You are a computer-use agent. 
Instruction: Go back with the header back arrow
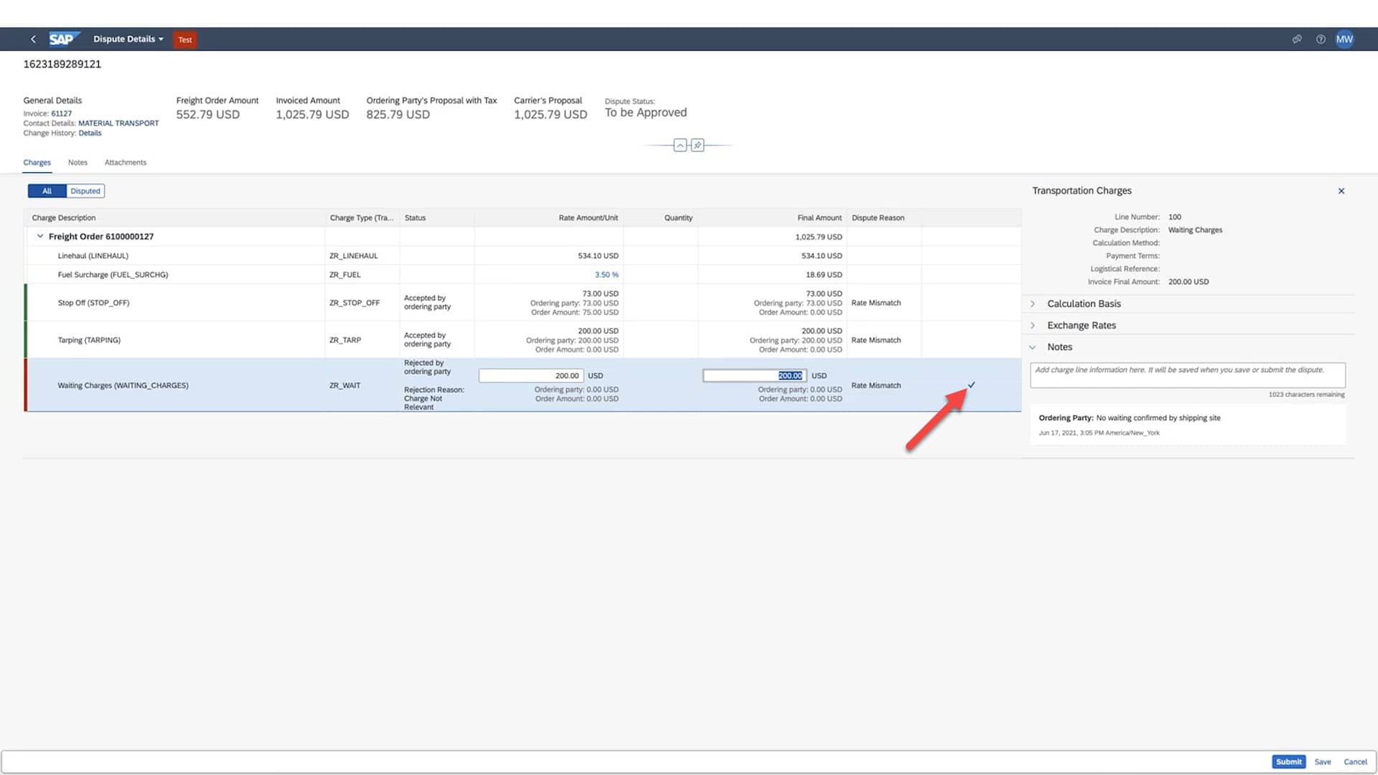point(33,39)
